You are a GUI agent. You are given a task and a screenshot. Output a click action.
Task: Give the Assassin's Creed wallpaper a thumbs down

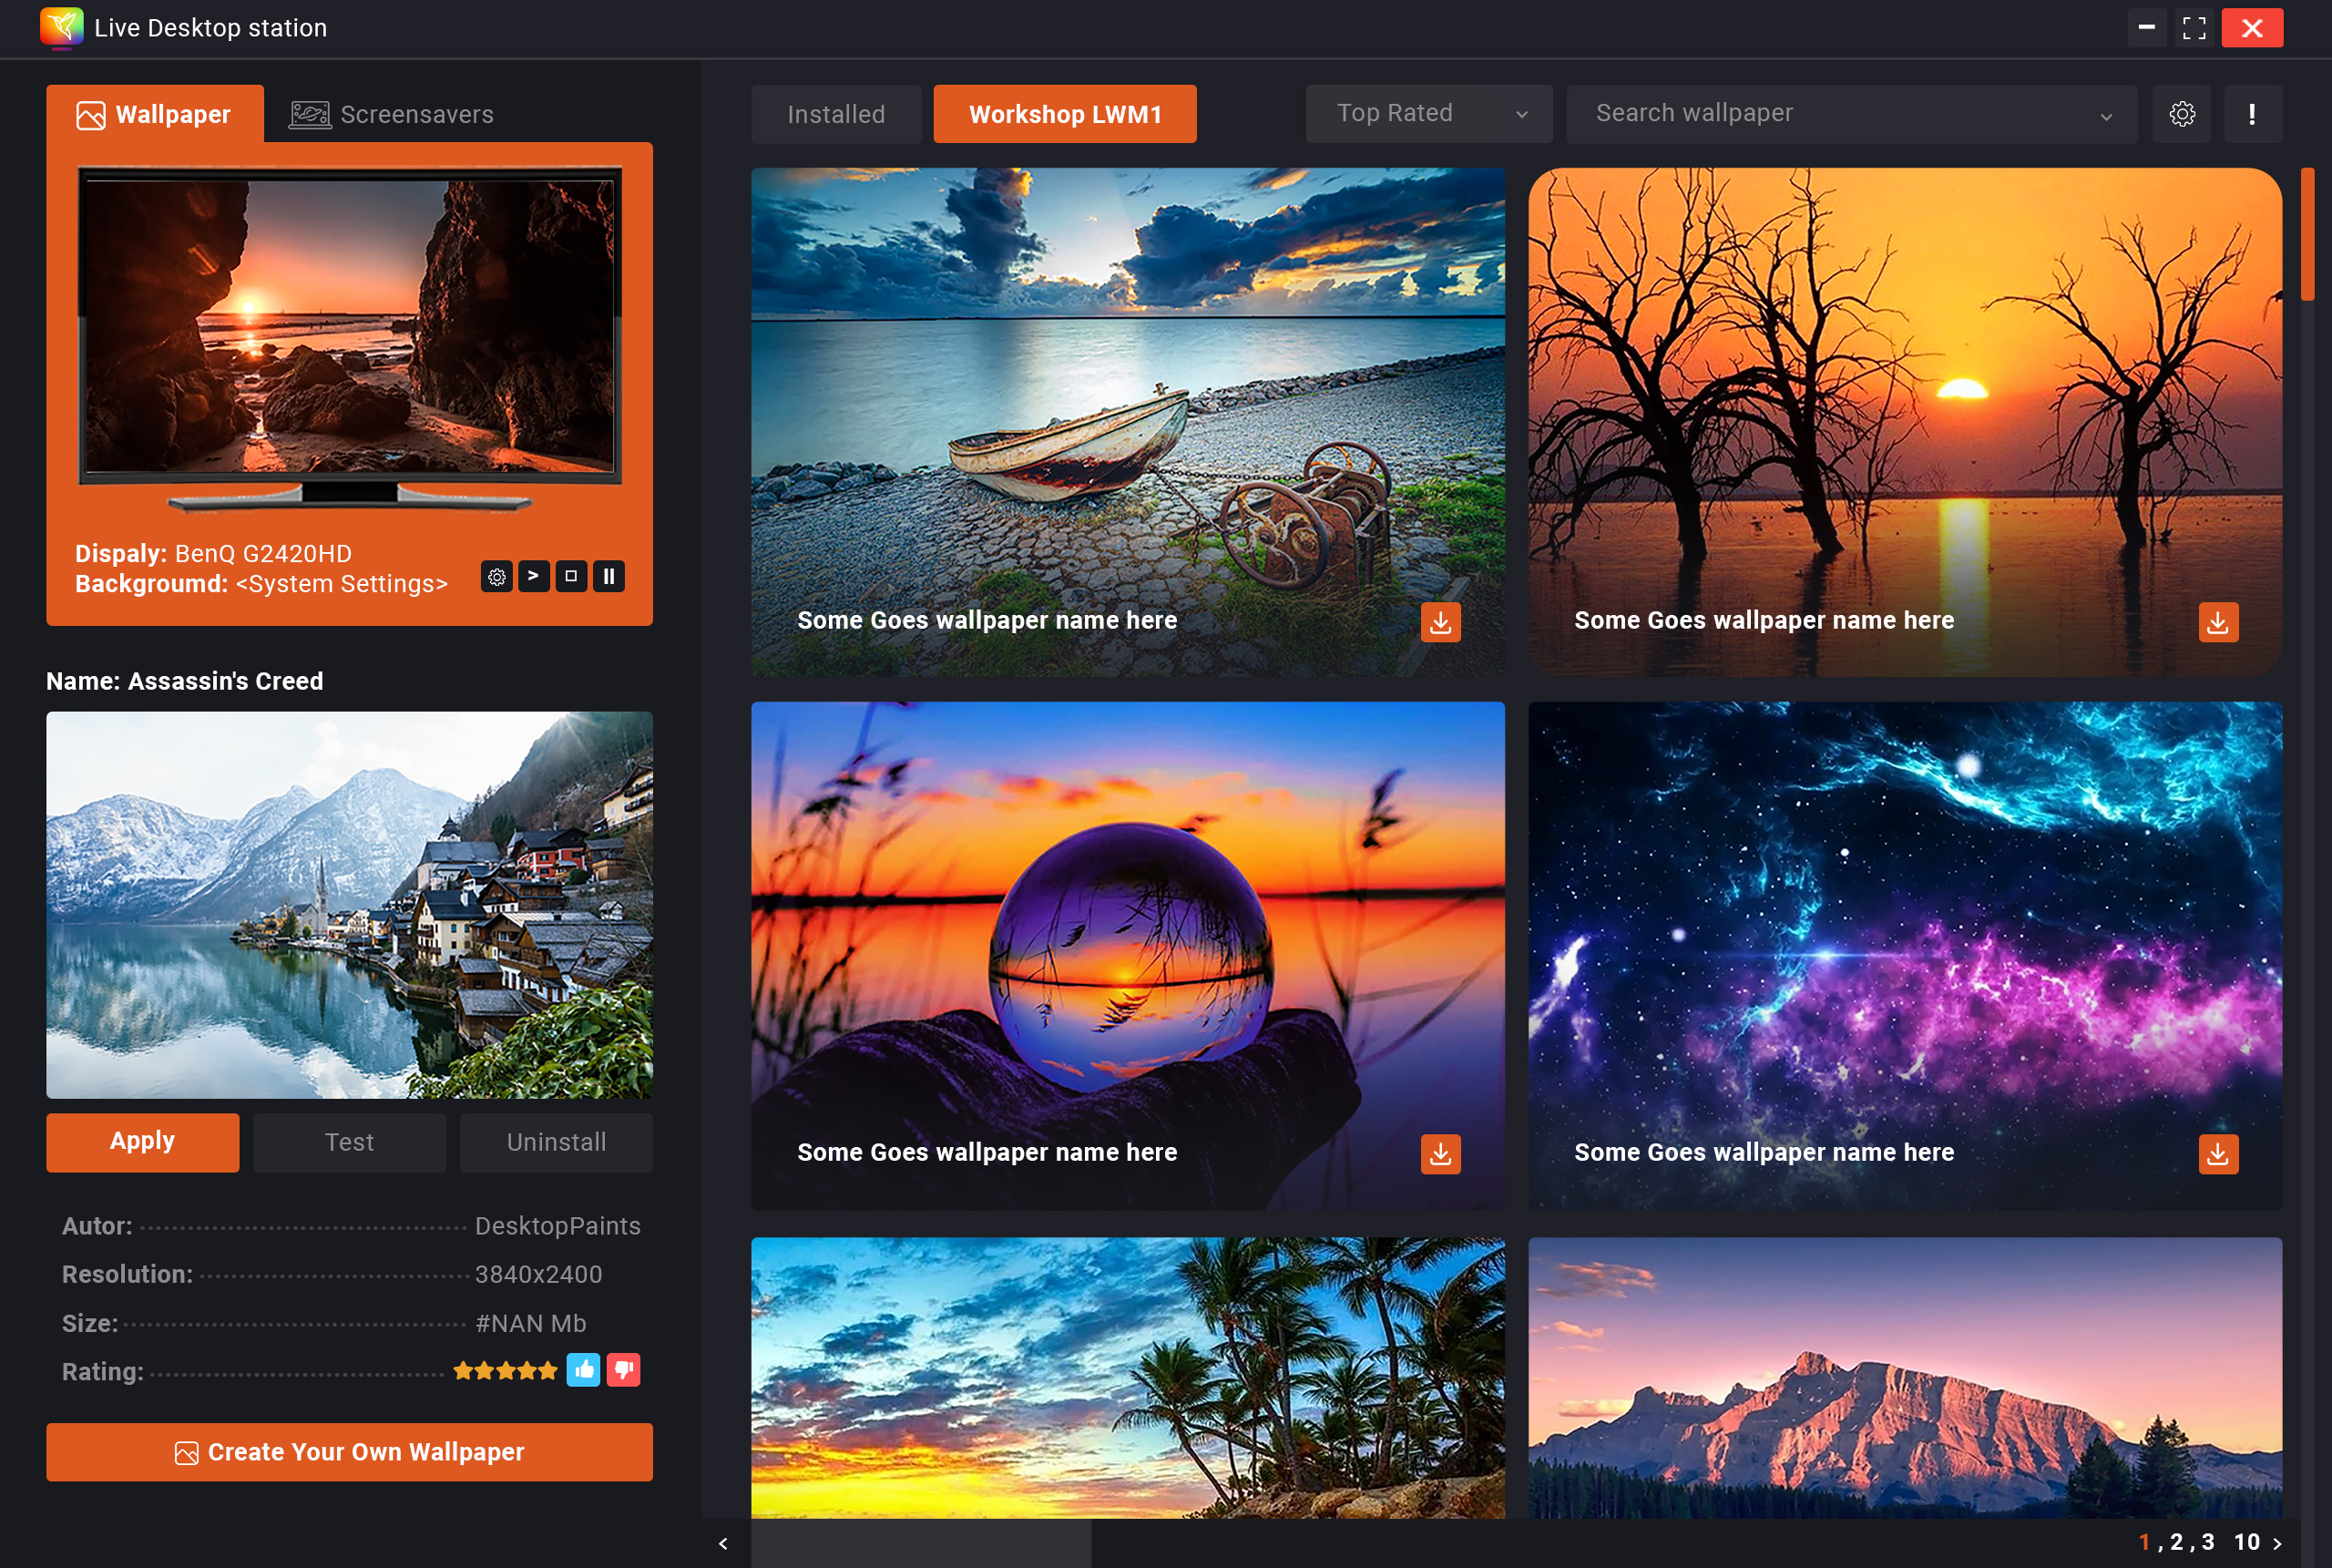click(623, 1370)
